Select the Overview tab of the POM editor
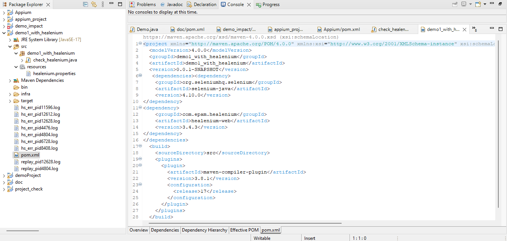The height and width of the screenshot is (241, 507). pos(139,230)
